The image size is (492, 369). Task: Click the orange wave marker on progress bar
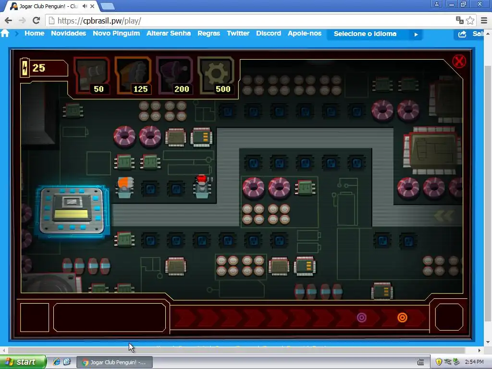(402, 318)
